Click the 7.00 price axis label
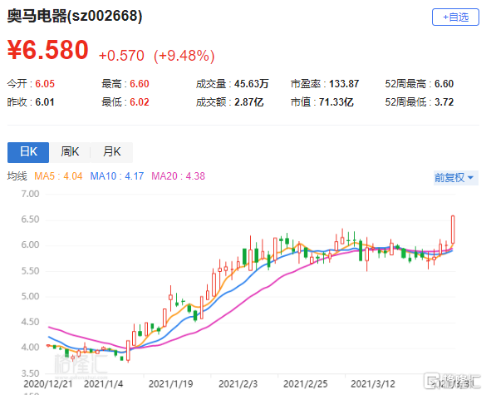Screen dimensions: 486x395 click(x=30, y=194)
